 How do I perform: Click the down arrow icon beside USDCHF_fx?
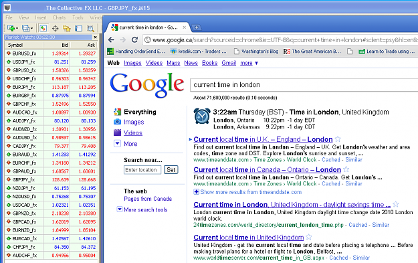(x=9, y=79)
